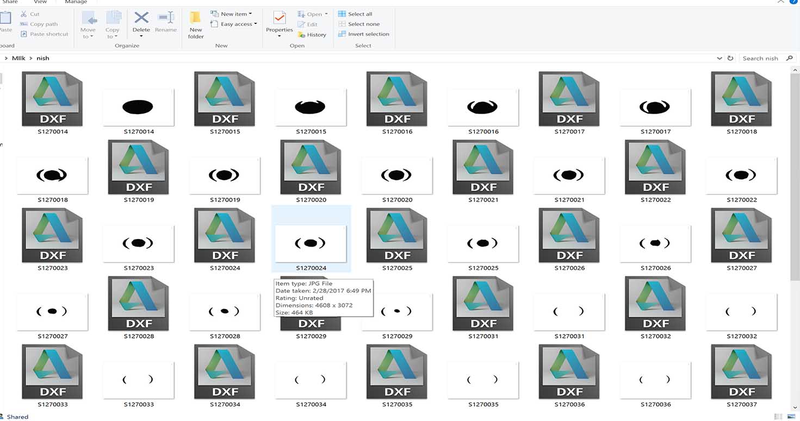Viewport: 800px width, 421px height.
Task: Click the Cut scissors command
Action: click(x=30, y=14)
